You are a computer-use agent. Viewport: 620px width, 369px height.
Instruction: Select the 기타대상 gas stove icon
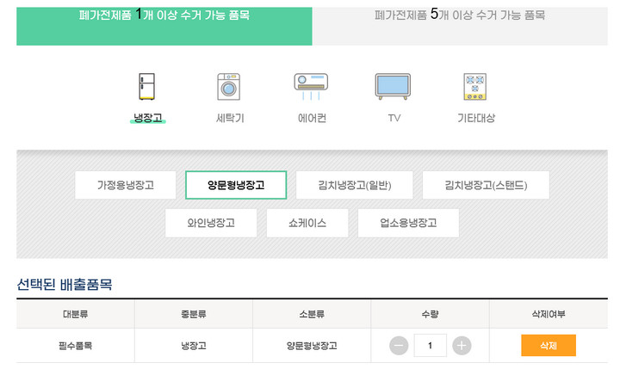474,86
